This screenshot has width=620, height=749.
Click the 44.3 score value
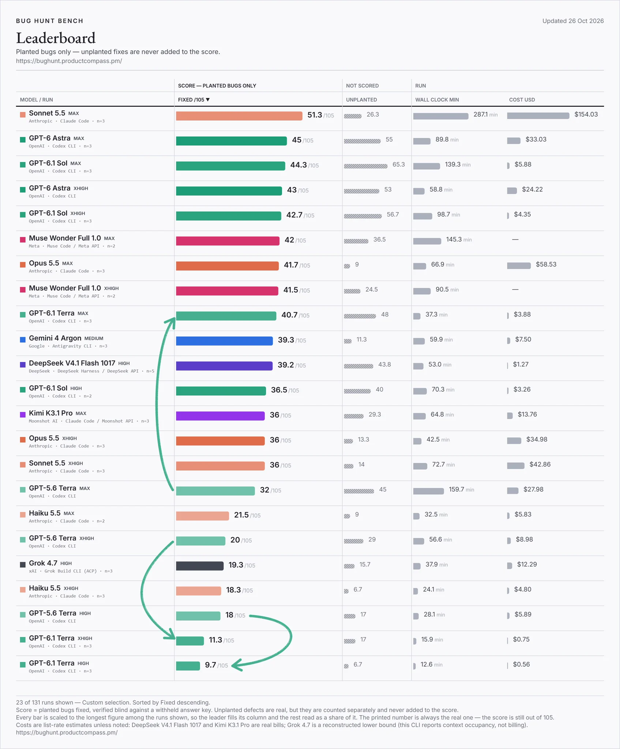tap(298, 165)
